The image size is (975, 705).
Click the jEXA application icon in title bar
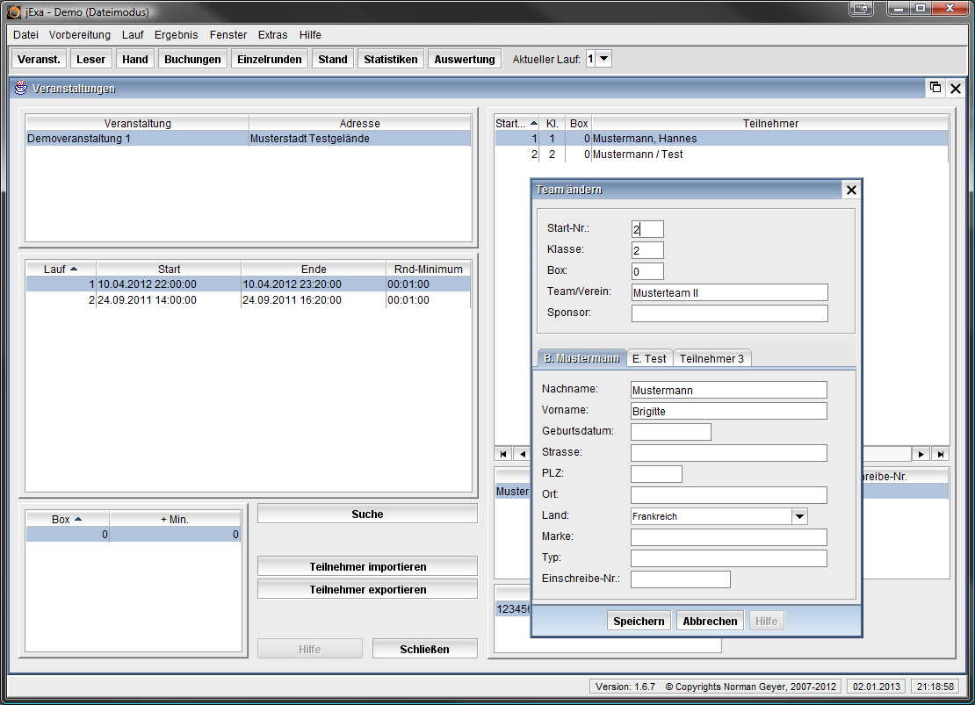point(14,11)
